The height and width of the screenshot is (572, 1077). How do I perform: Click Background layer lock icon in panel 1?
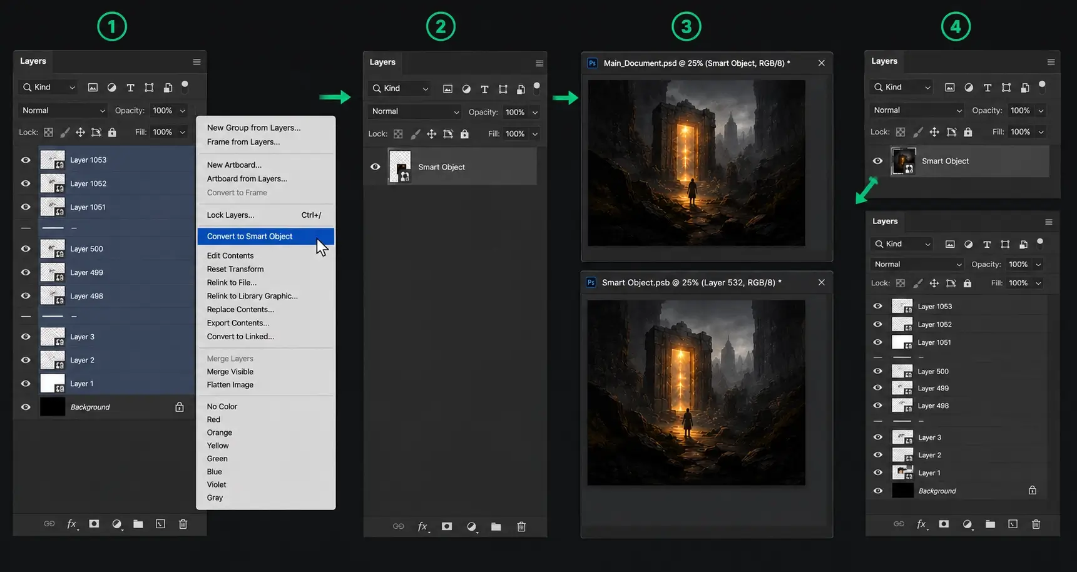[180, 407]
